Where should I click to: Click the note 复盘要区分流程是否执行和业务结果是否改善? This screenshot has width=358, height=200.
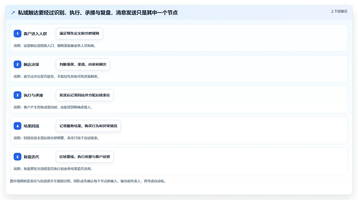(x=53, y=169)
